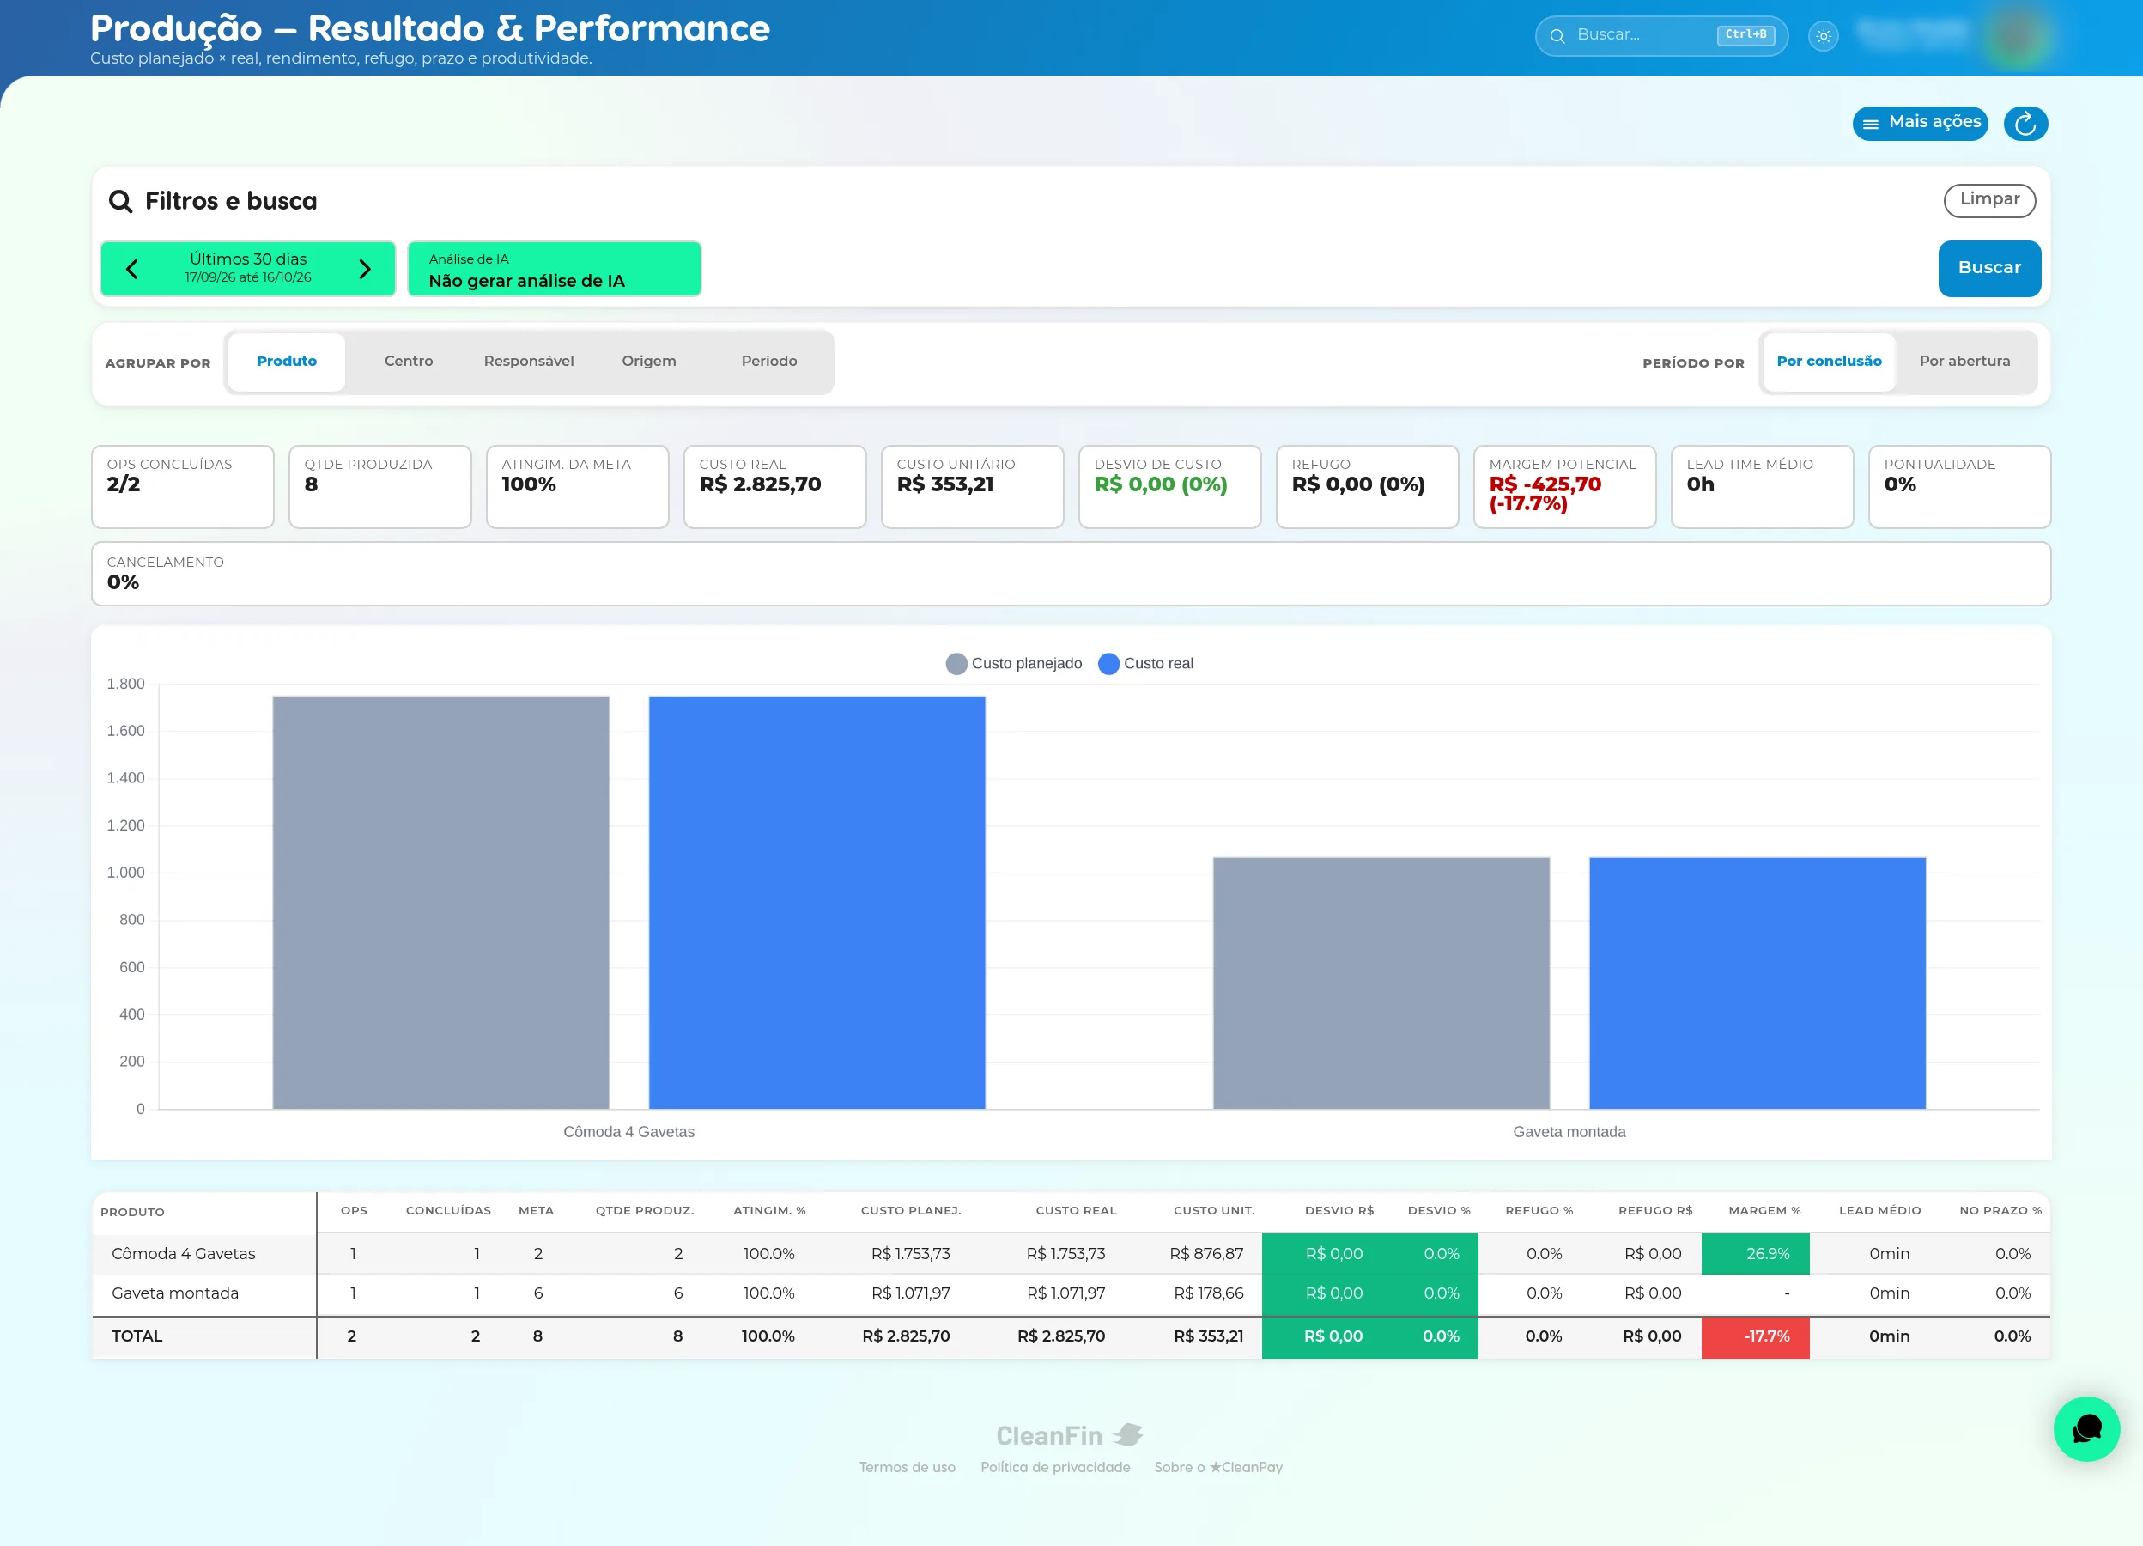The width and height of the screenshot is (2143, 1546).
Task: Click the Buscar button
Action: 1989,268
